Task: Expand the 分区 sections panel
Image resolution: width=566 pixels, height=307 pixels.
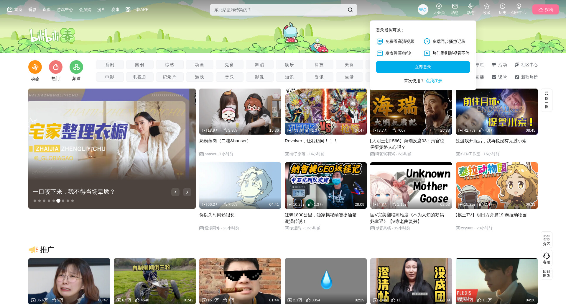Action: pos(546,239)
